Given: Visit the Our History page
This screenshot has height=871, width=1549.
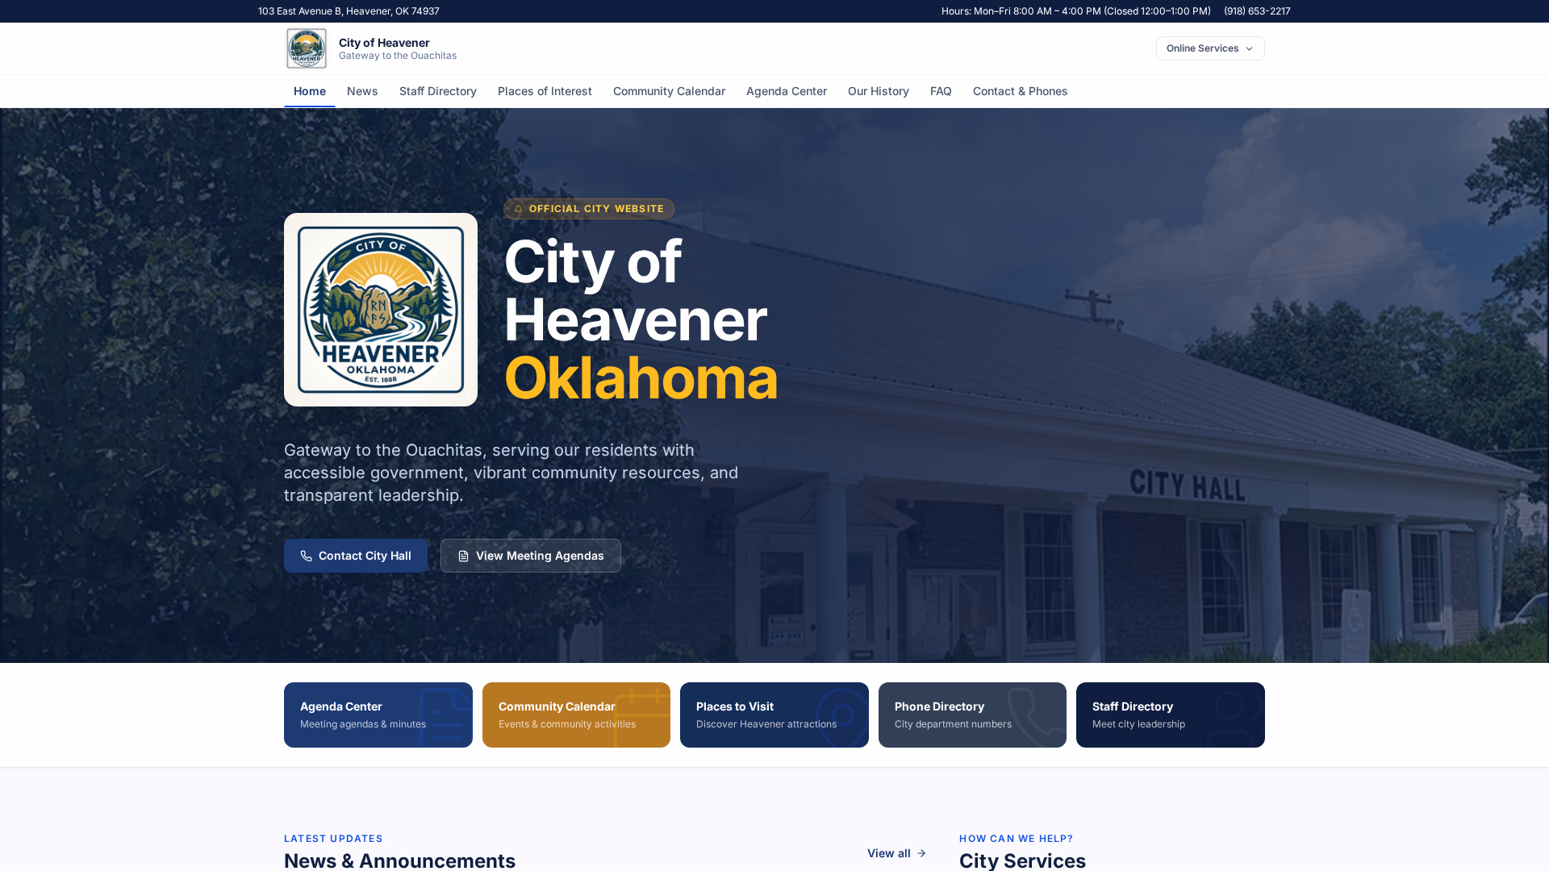Looking at the screenshot, I should coord(879,91).
